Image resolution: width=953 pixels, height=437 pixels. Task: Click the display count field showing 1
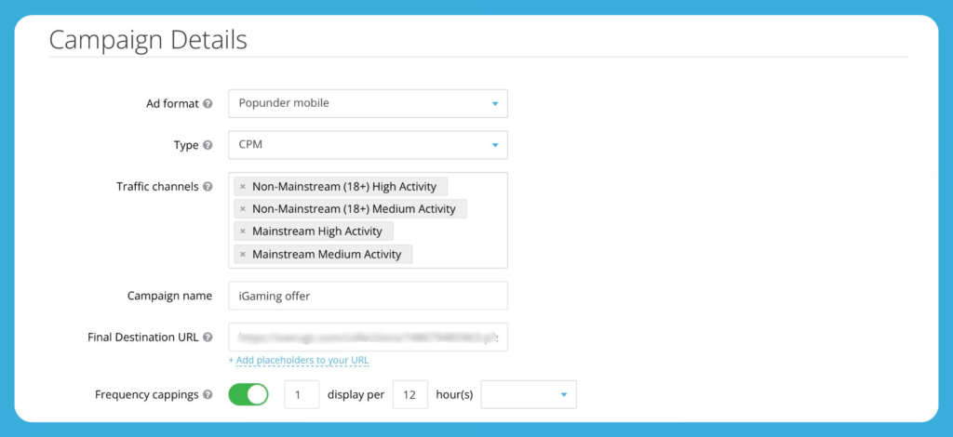click(302, 394)
